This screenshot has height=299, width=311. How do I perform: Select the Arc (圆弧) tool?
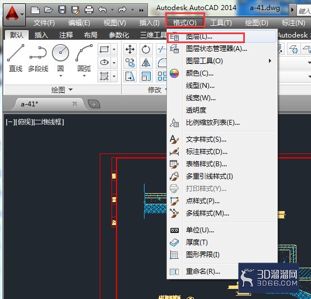[x=84, y=58]
